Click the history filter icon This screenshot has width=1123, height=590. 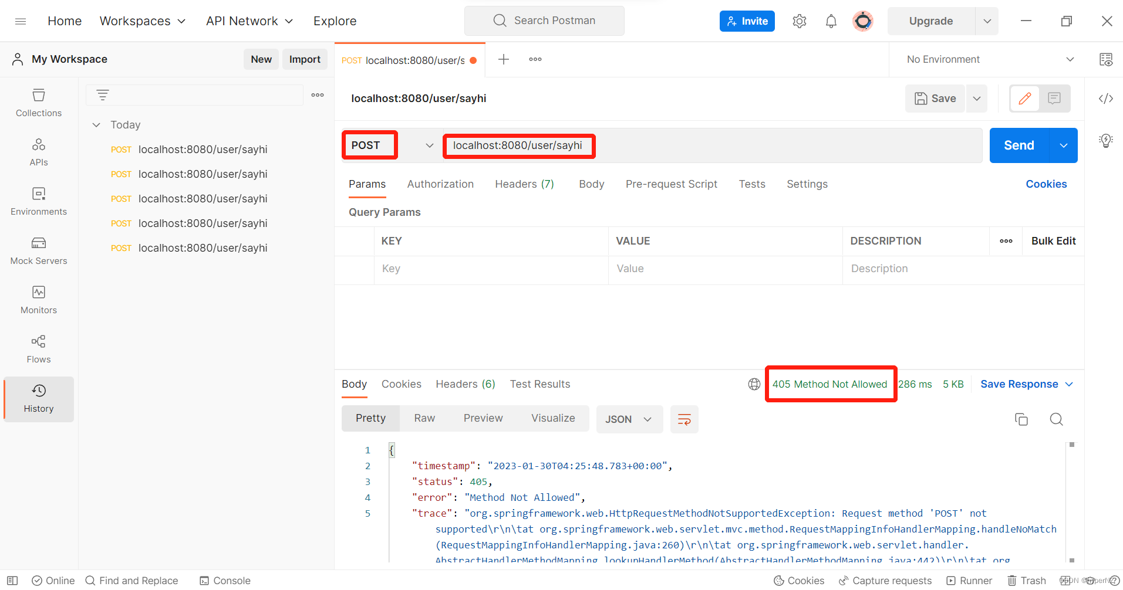point(103,94)
